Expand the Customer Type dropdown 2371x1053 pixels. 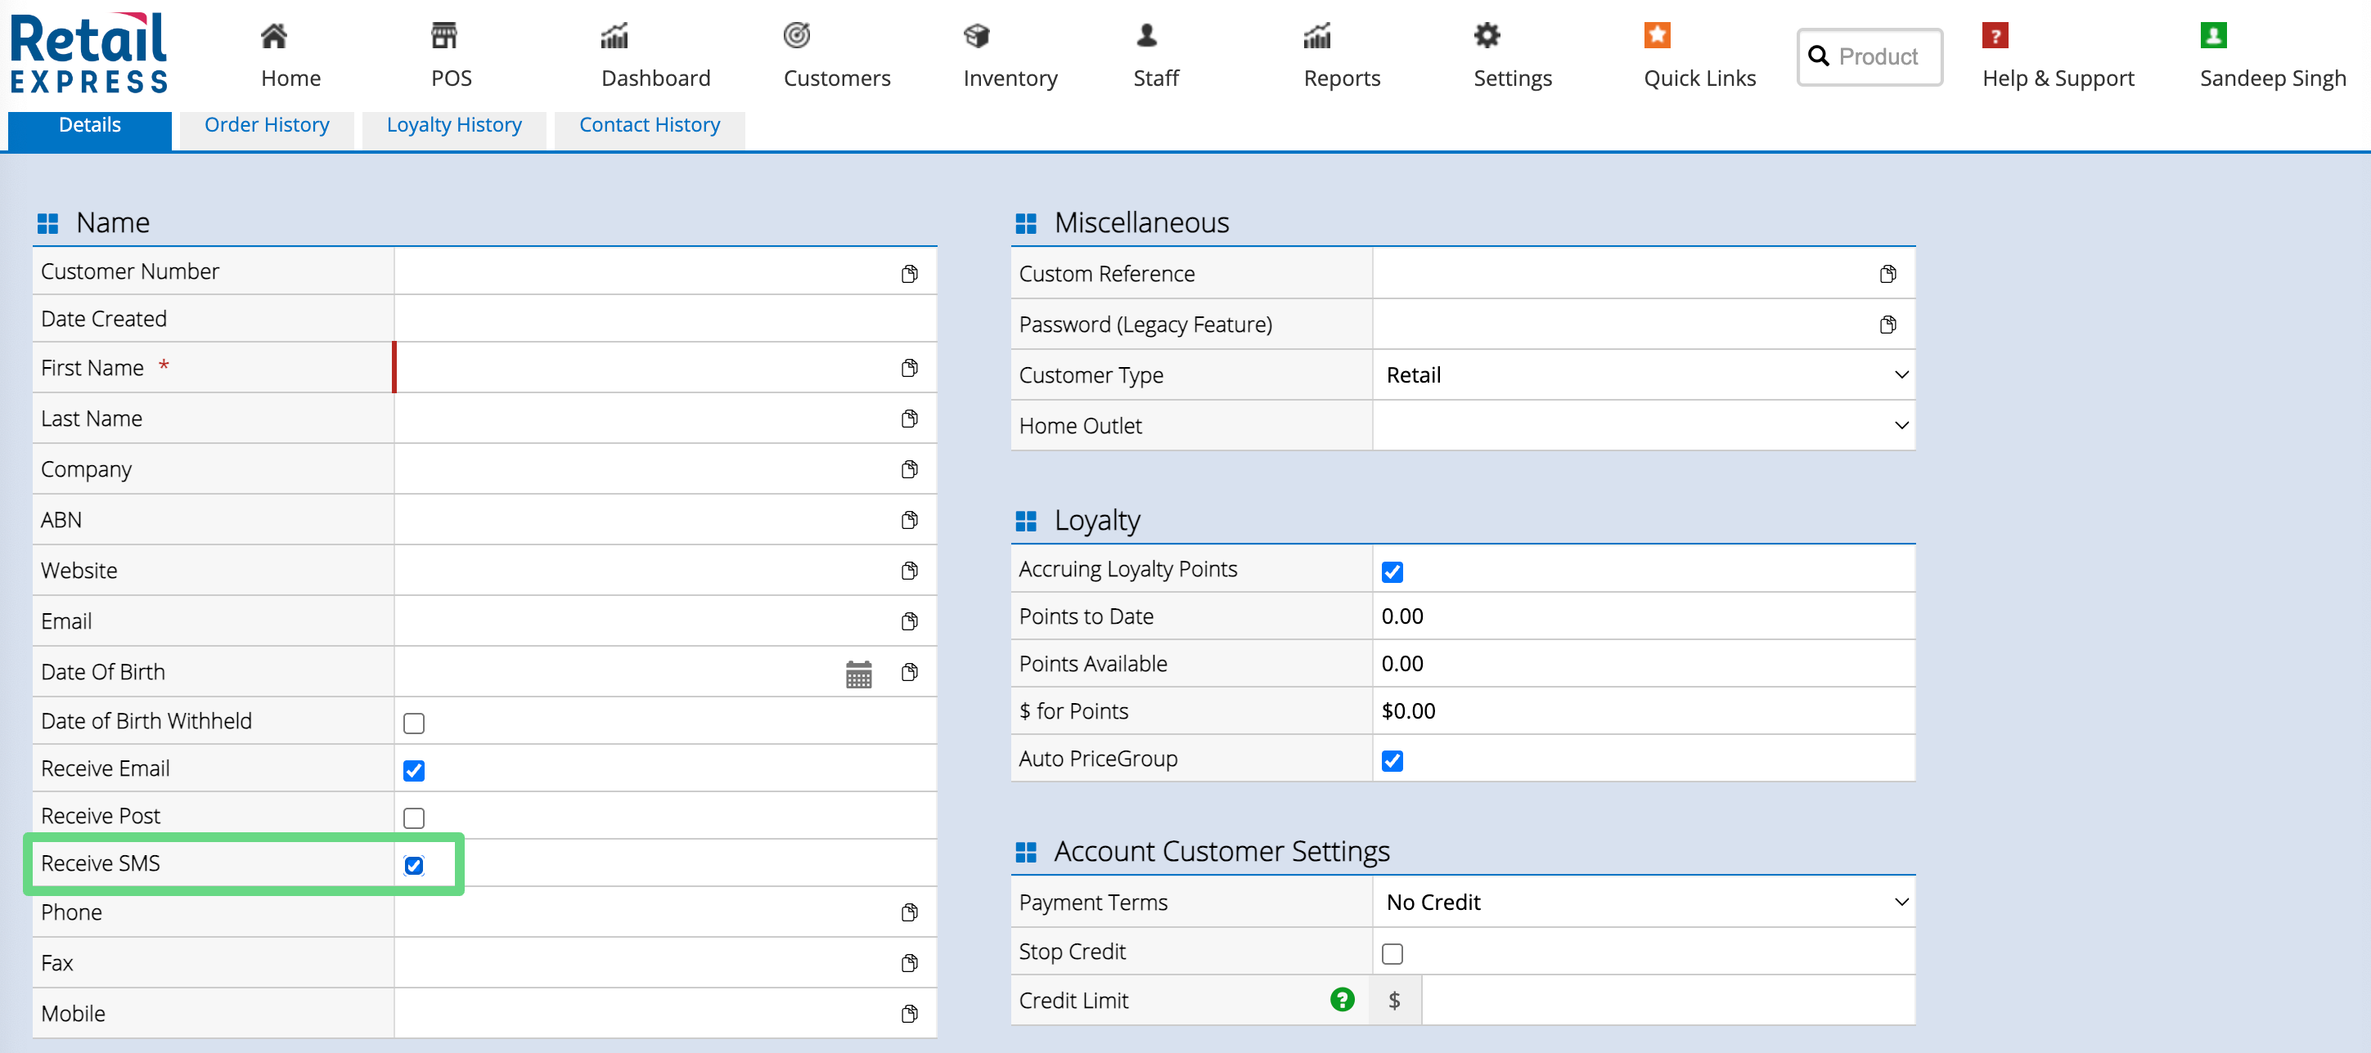[x=1643, y=375]
